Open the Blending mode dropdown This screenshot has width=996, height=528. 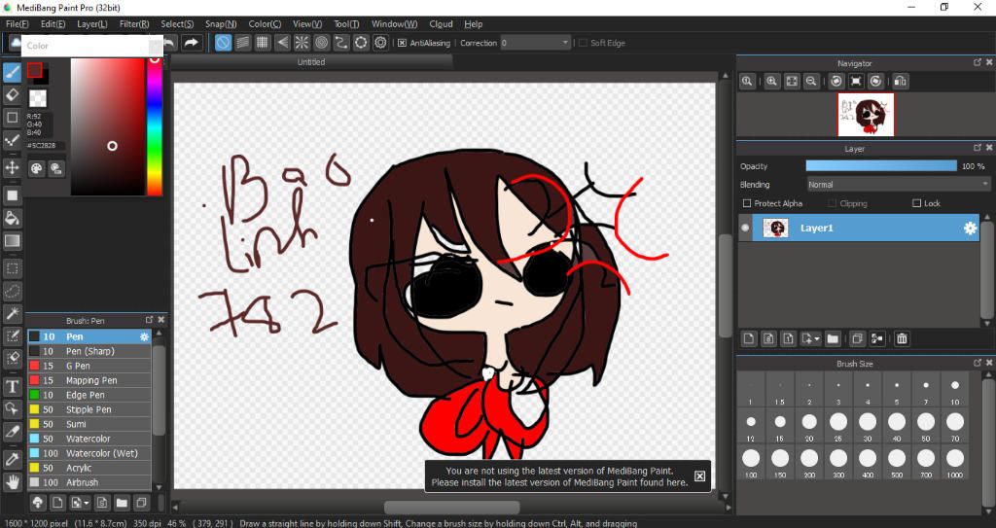coord(898,184)
